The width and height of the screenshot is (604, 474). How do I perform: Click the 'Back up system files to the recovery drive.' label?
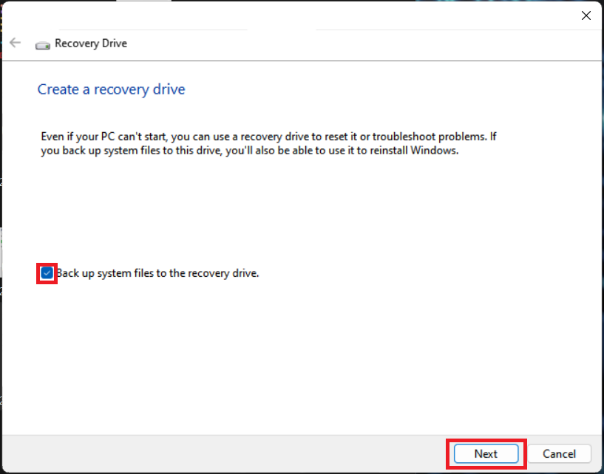coord(157,273)
